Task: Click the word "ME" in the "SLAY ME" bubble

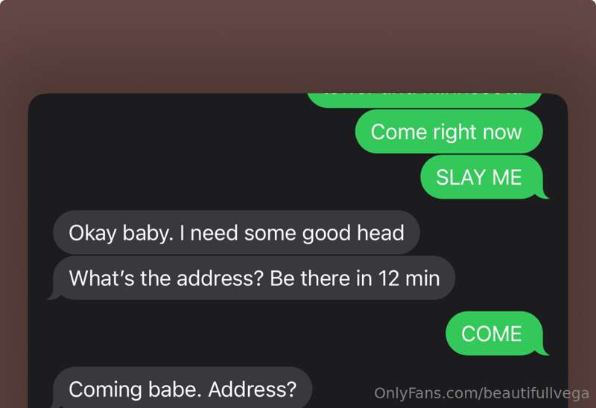Action: click(x=507, y=177)
